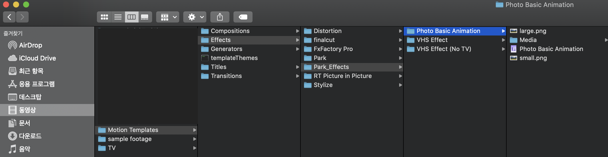Screen dimensions: 608x157
Task: Select 문서 in the sidebar
Action: 24,123
